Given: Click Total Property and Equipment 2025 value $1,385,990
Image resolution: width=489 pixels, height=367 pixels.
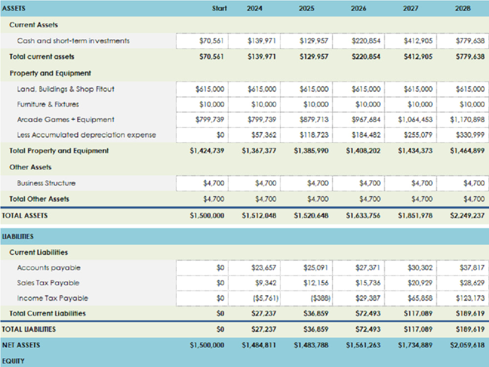Looking at the screenshot, I should pos(311,151).
